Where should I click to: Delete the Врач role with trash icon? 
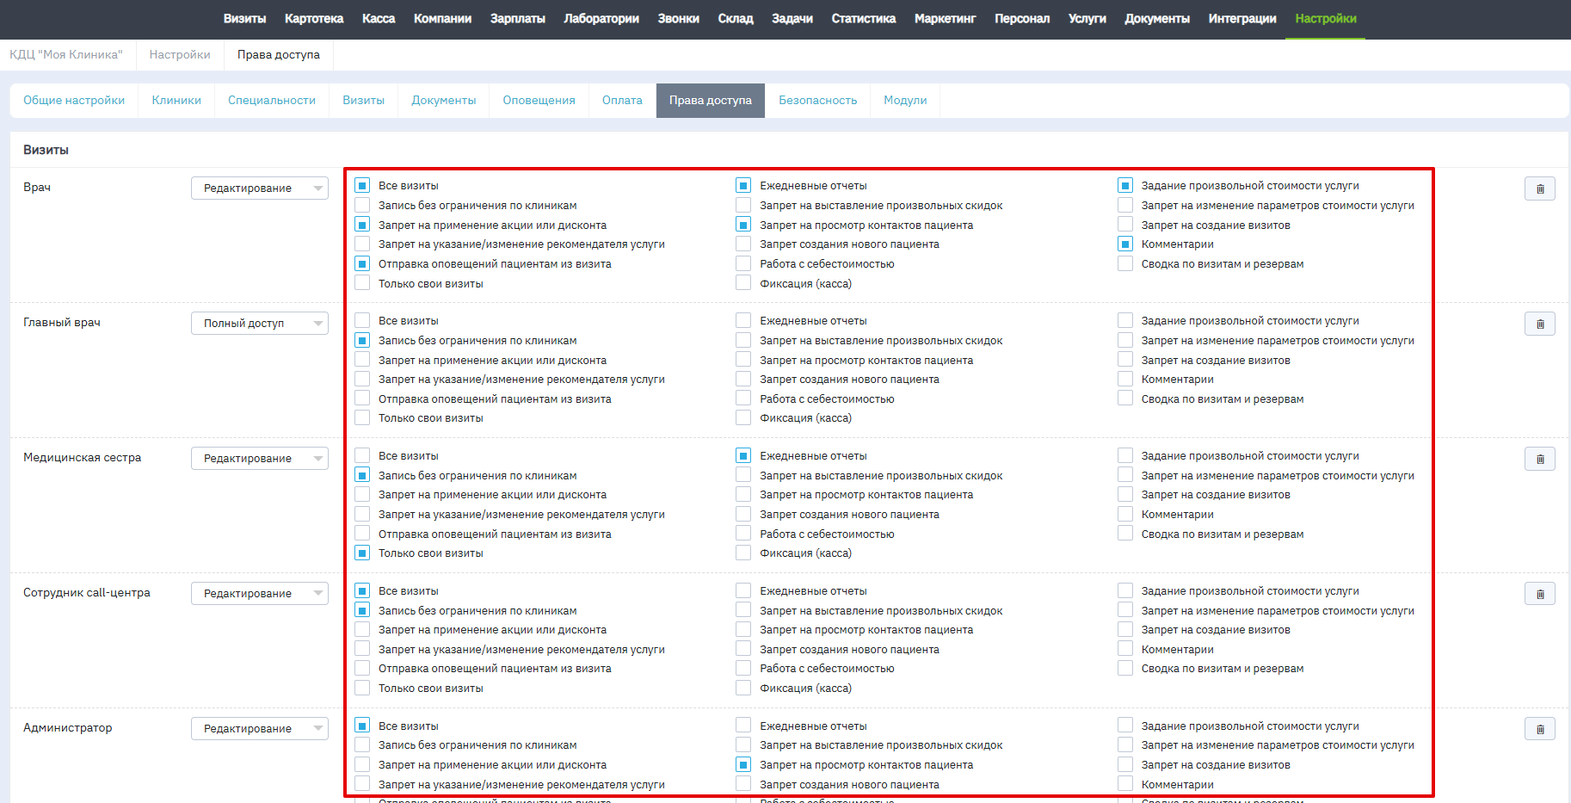point(1539,188)
